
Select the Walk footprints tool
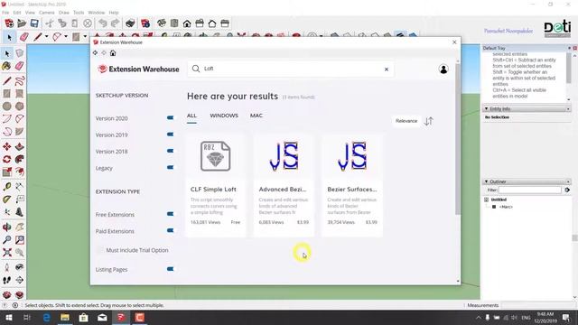click(x=6, y=280)
